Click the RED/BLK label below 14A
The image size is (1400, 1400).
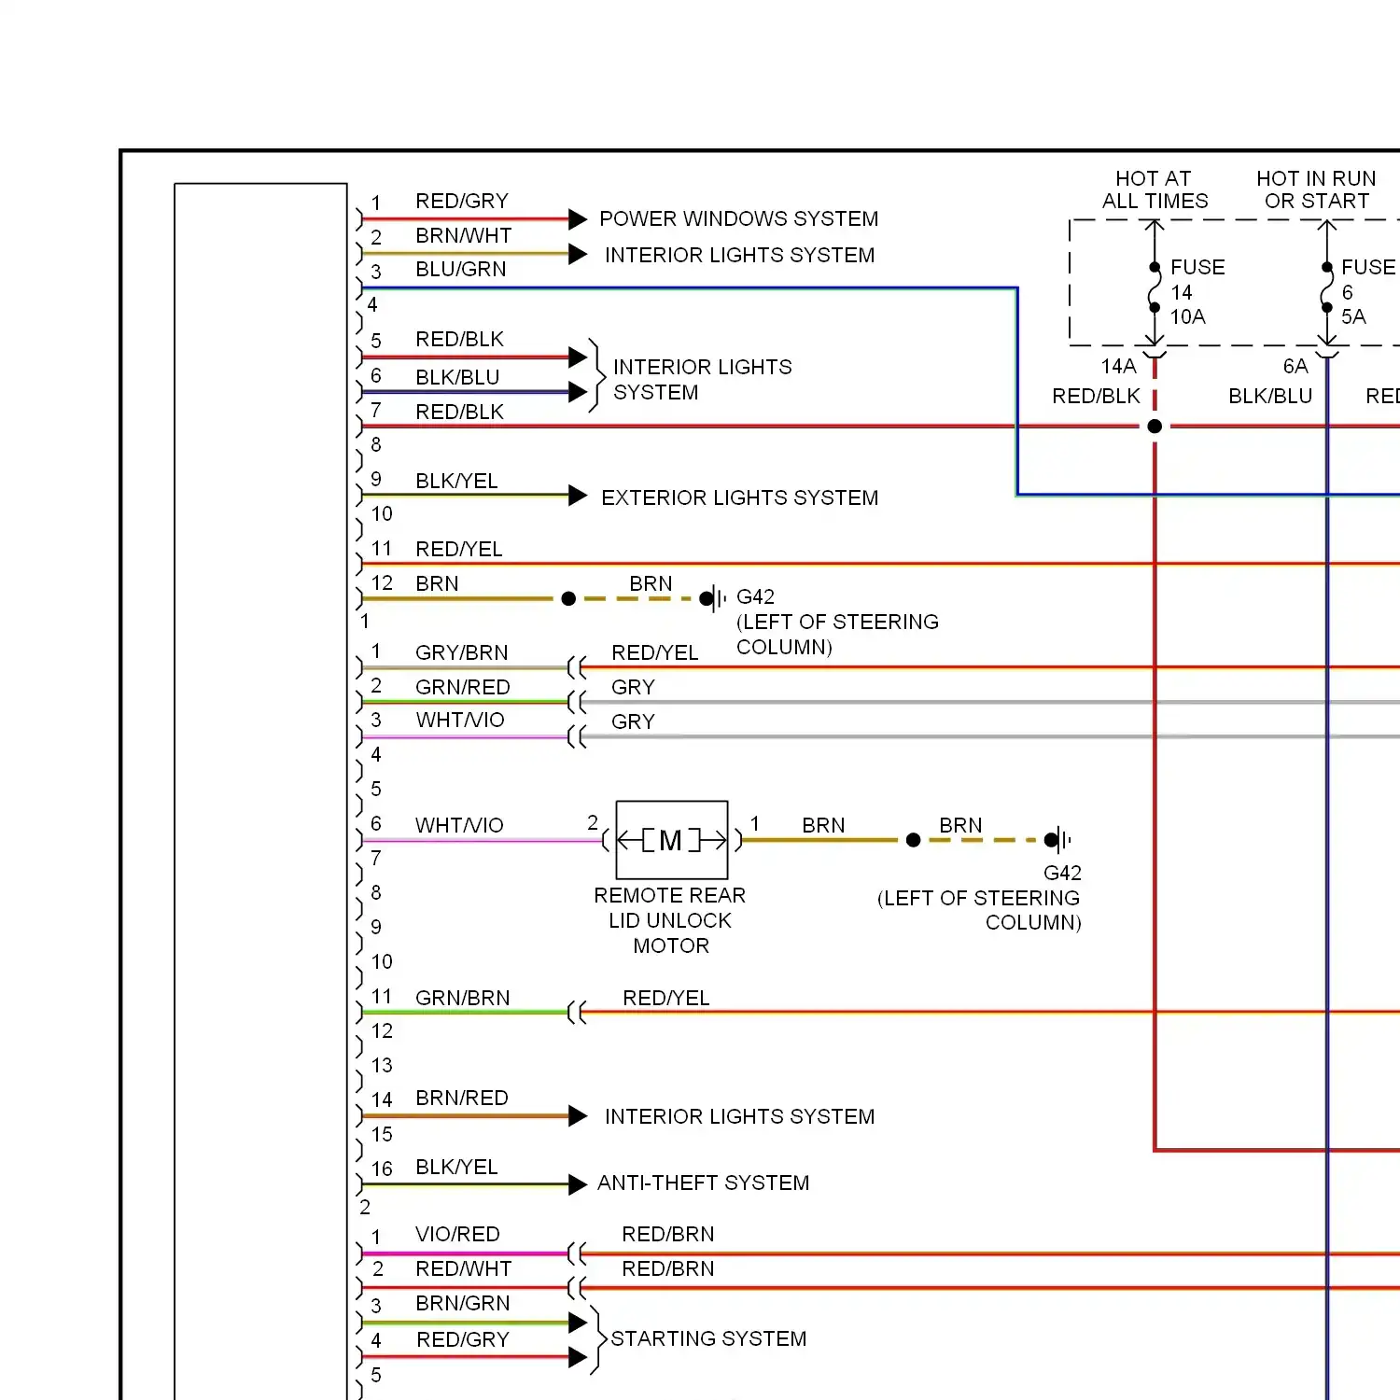tap(1096, 396)
